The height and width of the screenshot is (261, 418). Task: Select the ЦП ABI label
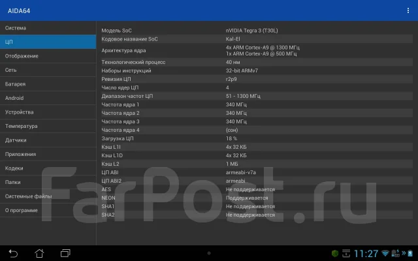110,172
